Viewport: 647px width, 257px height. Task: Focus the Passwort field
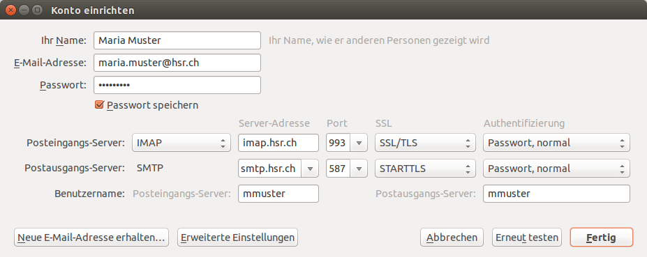tap(177, 85)
